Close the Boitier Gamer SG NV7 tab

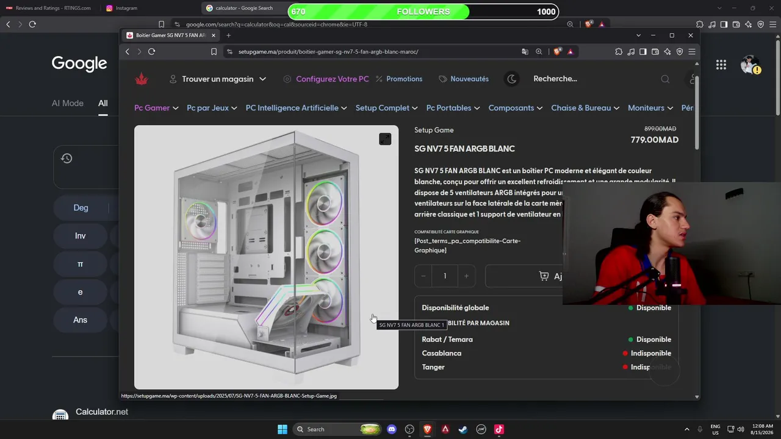click(x=214, y=35)
